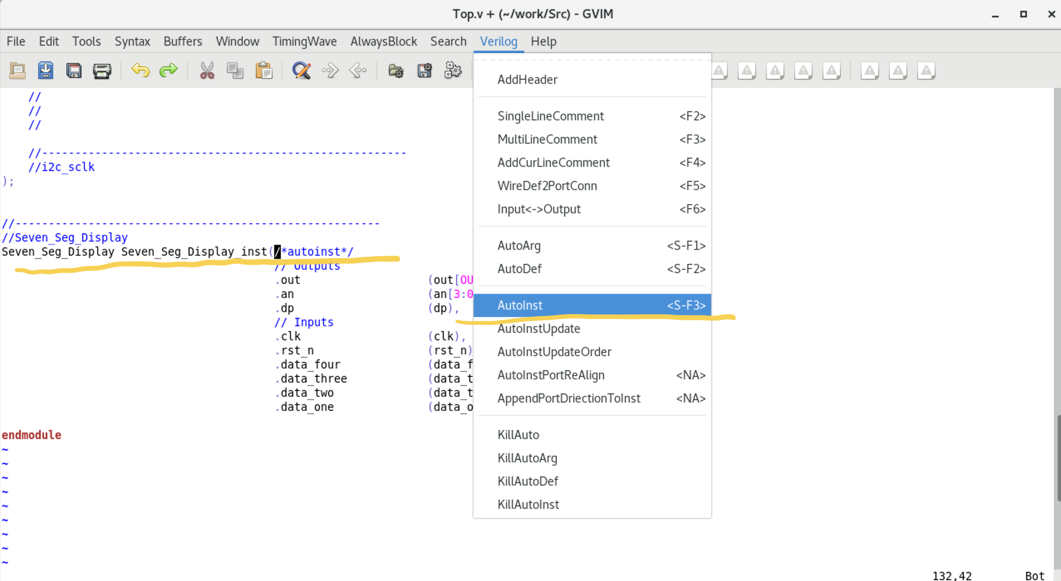Choose AutoDef from Verilog menu
Screen dimensions: 1061x581
[592, 269]
